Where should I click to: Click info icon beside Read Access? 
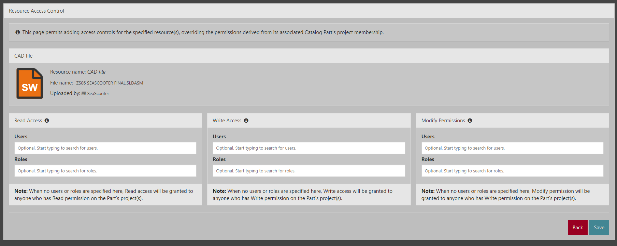[x=47, y=121]
